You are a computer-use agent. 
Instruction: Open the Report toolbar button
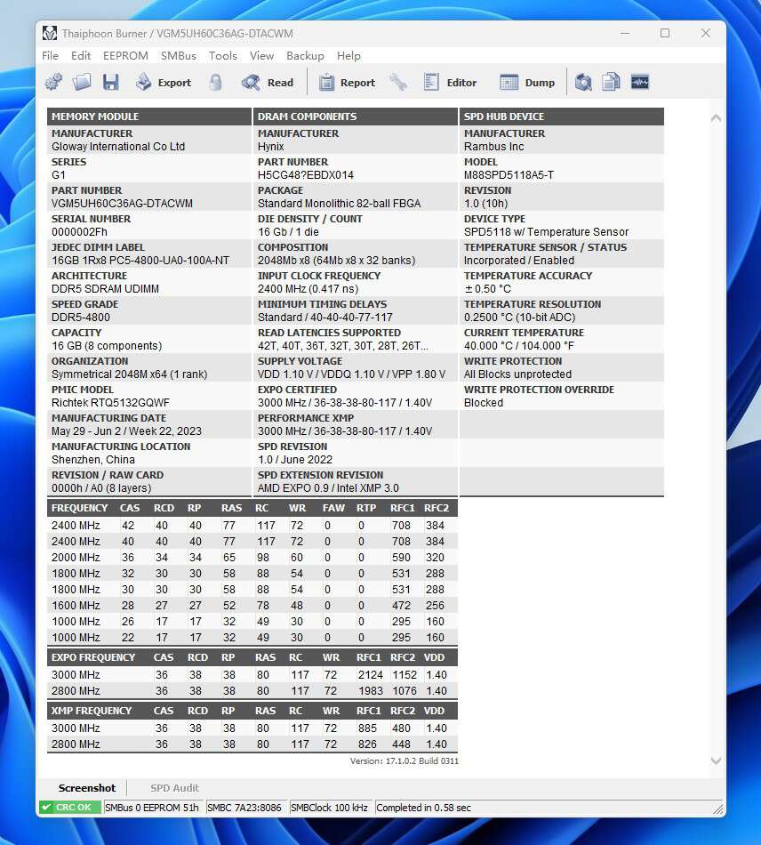(347, 83)
